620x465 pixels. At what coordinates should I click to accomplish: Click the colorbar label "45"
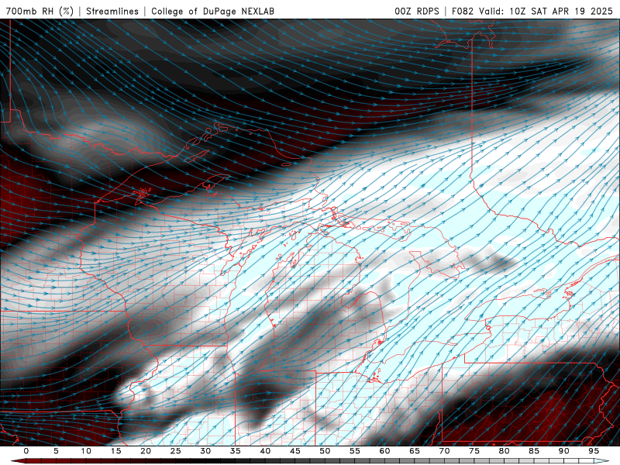295,451
